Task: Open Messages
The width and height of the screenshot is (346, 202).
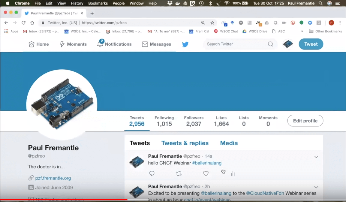Action: pyautogui.click(x=156, y=44)
